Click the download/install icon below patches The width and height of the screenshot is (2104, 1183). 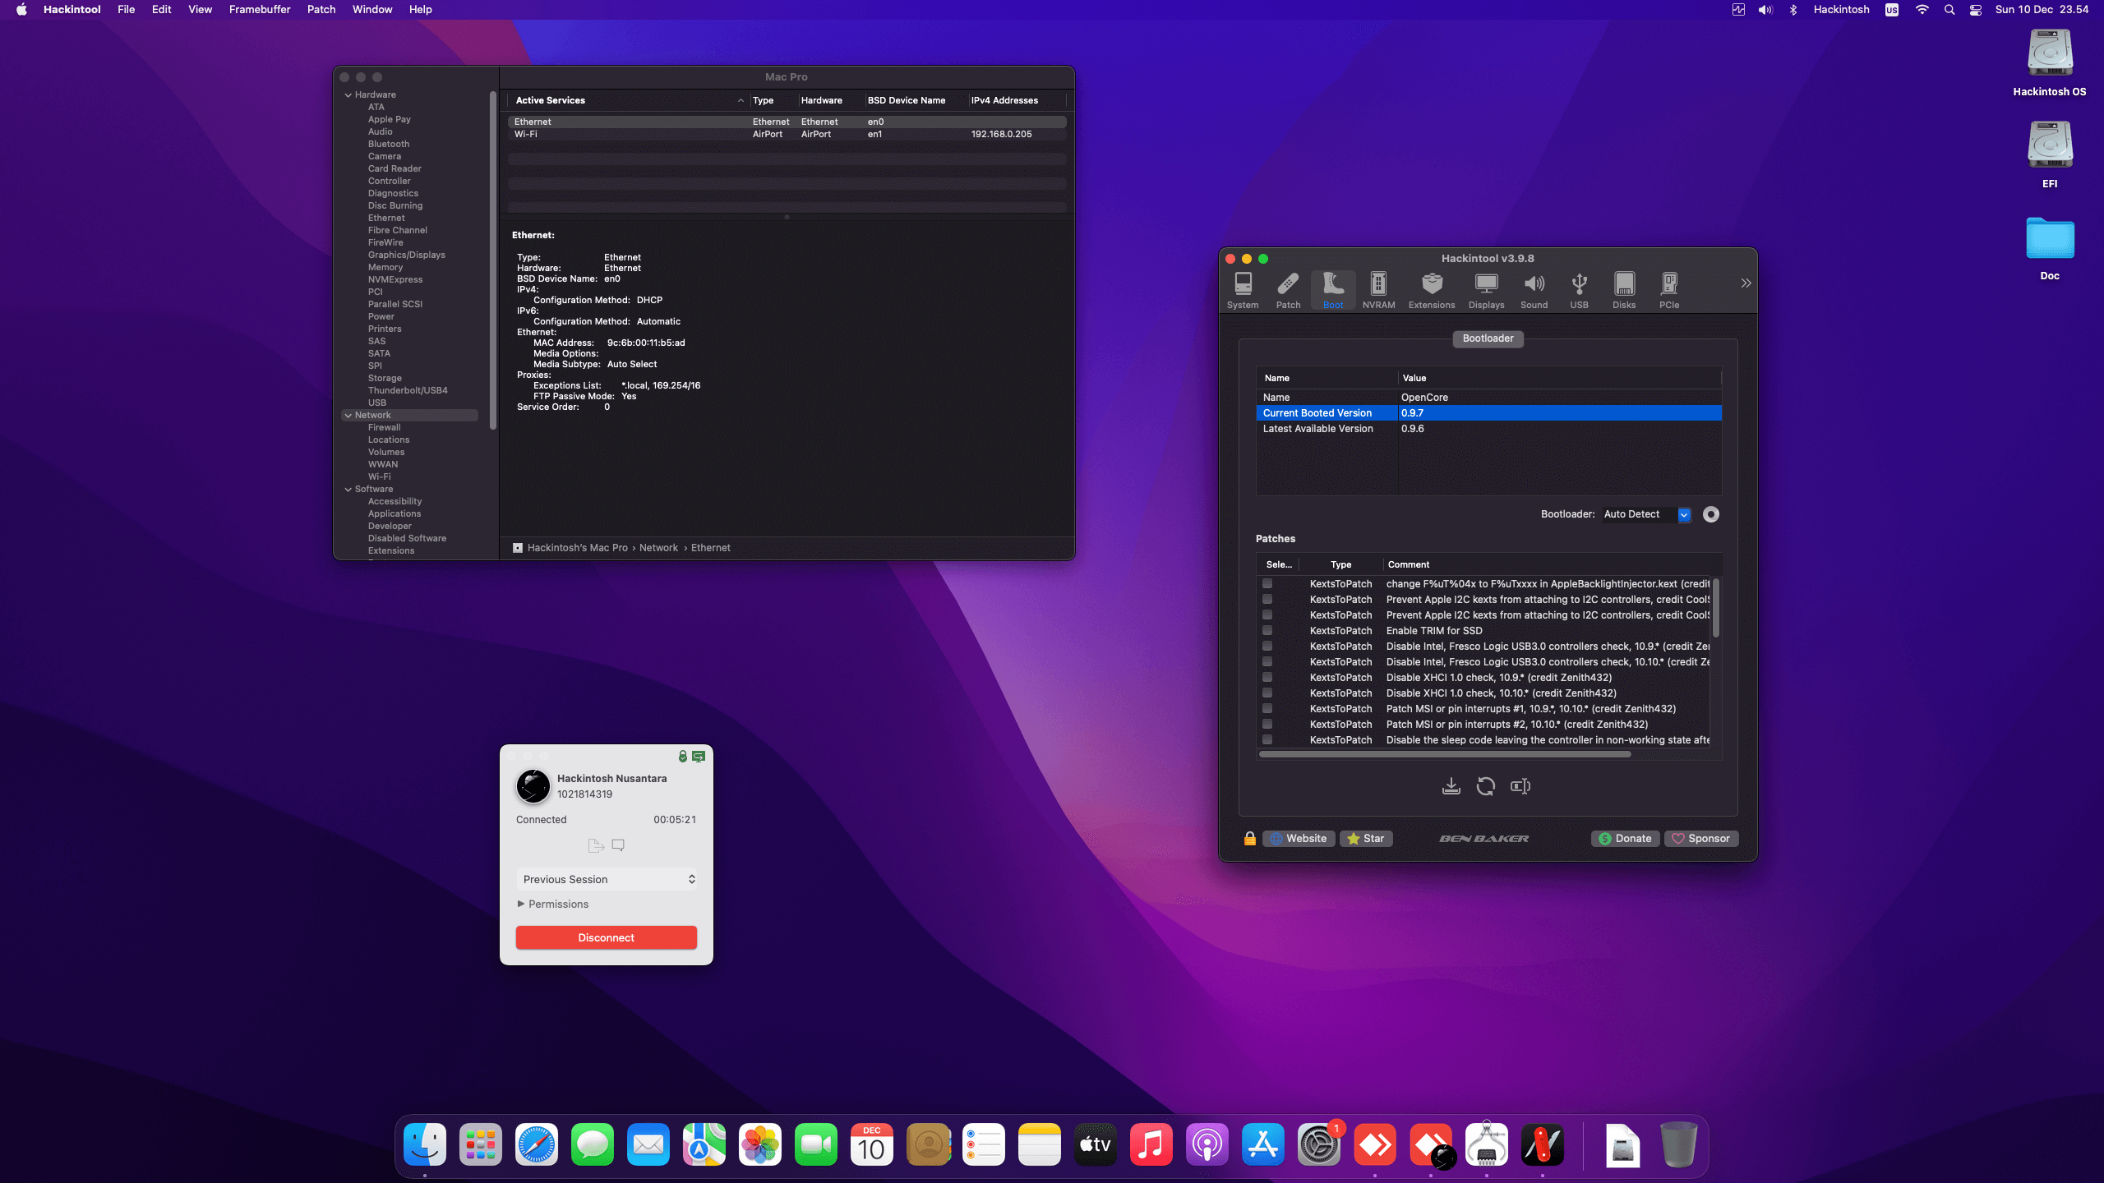point(1451,786)
